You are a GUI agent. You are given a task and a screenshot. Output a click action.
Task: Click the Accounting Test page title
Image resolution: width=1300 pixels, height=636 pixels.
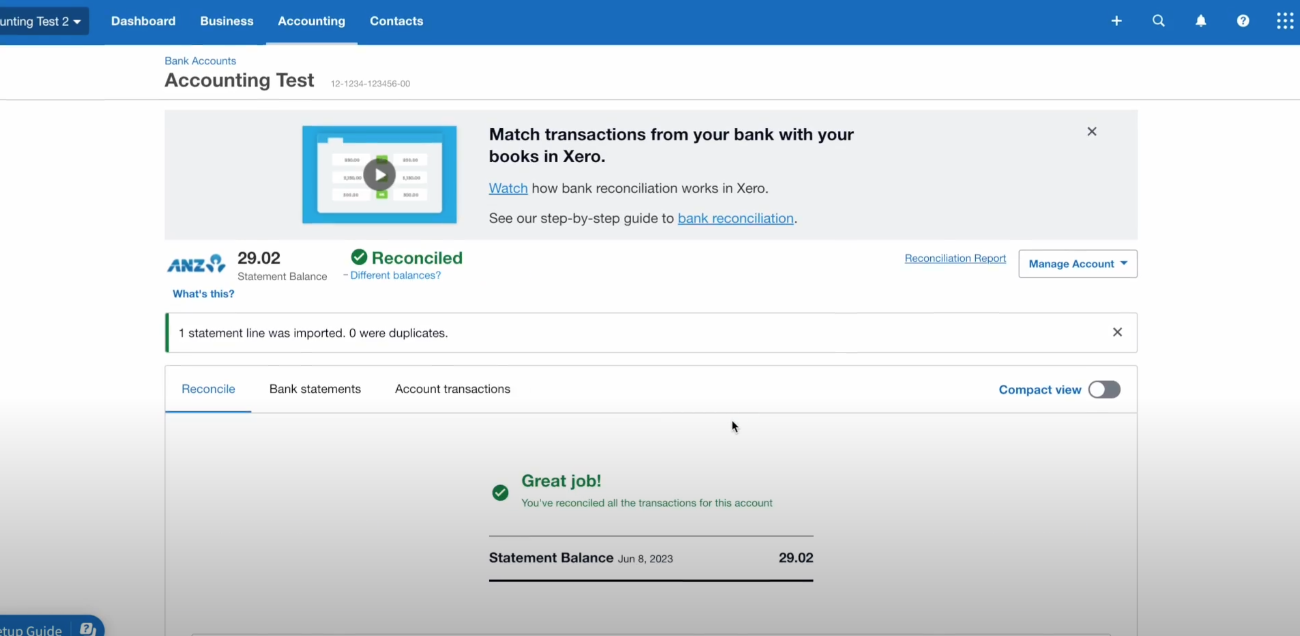point(239,80)
